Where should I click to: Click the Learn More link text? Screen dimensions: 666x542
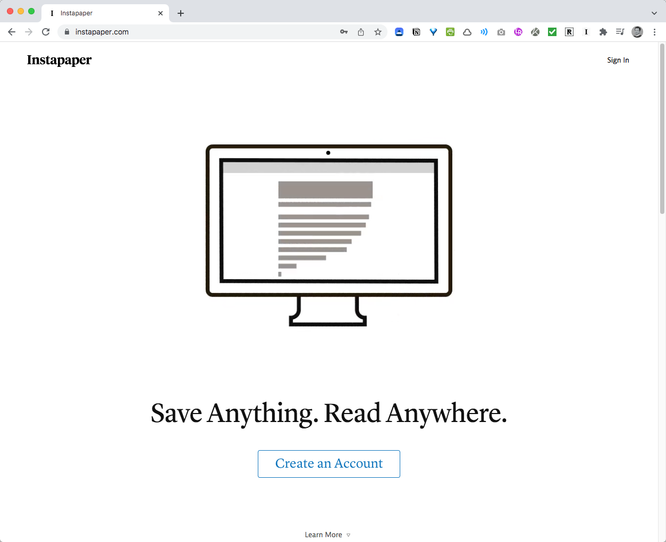coord(324,535)
